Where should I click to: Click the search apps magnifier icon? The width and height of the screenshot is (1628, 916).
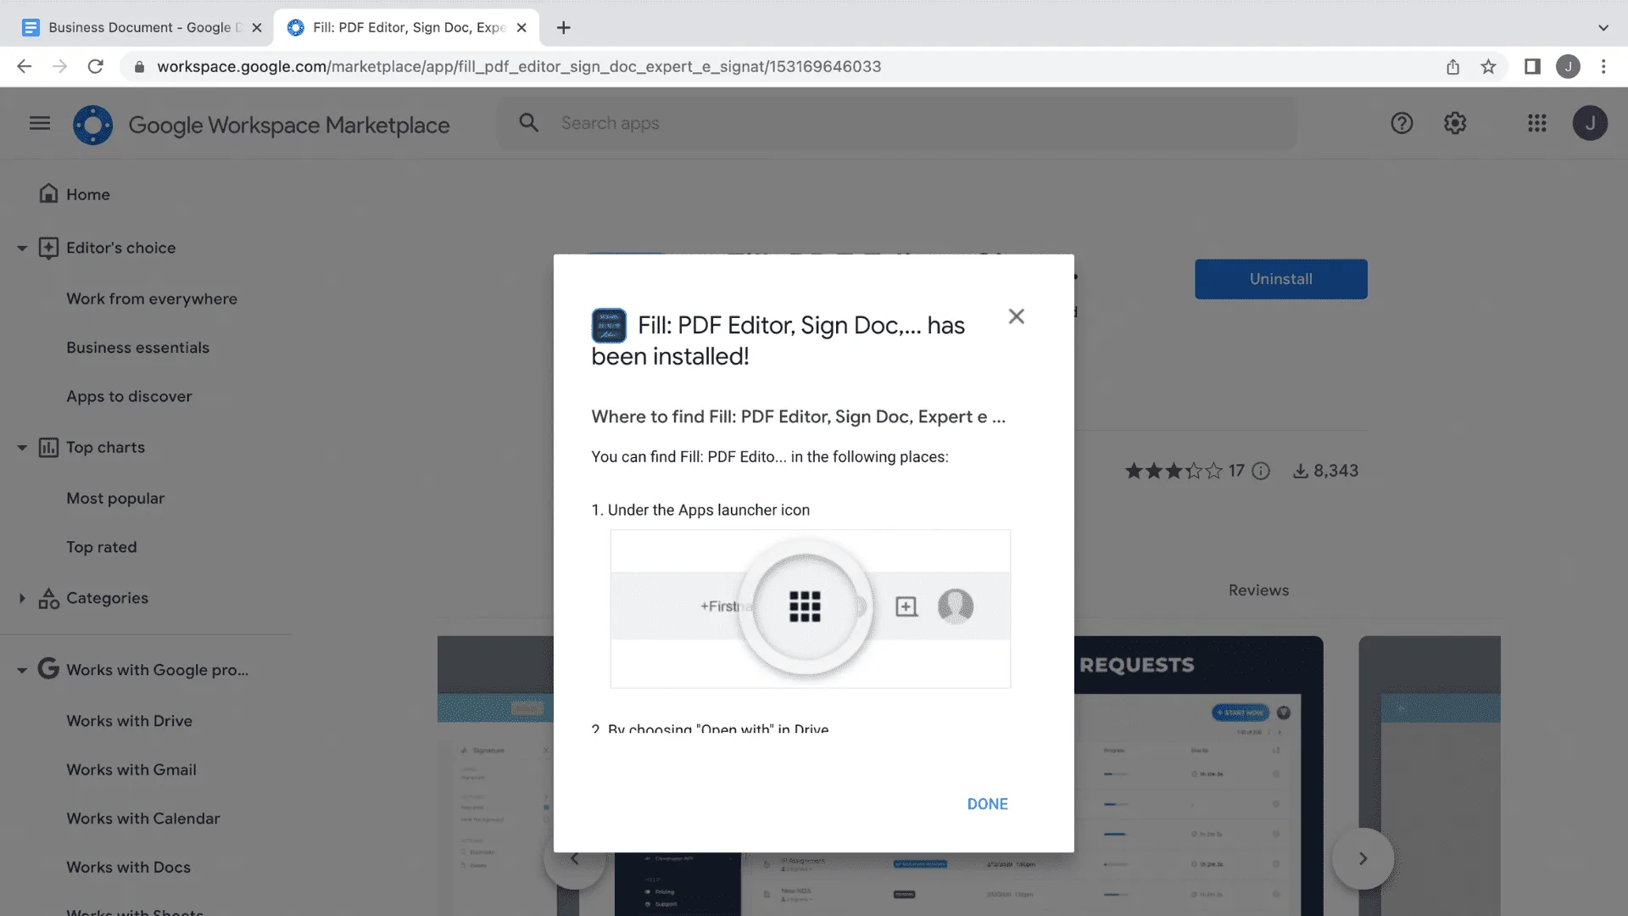click(528, 122)
